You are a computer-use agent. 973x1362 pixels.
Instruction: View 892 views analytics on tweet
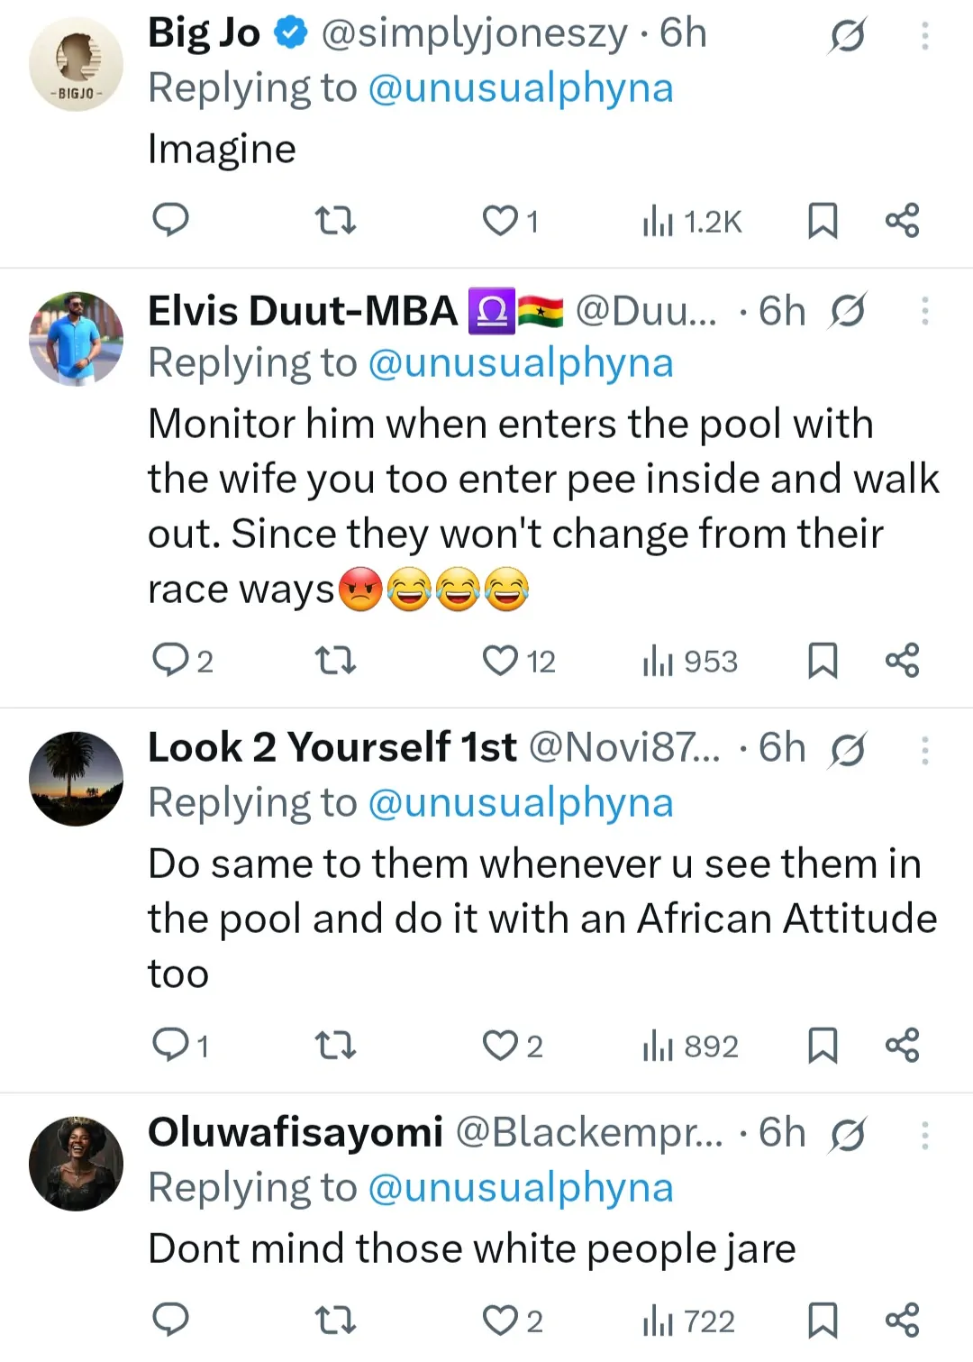692,1046
